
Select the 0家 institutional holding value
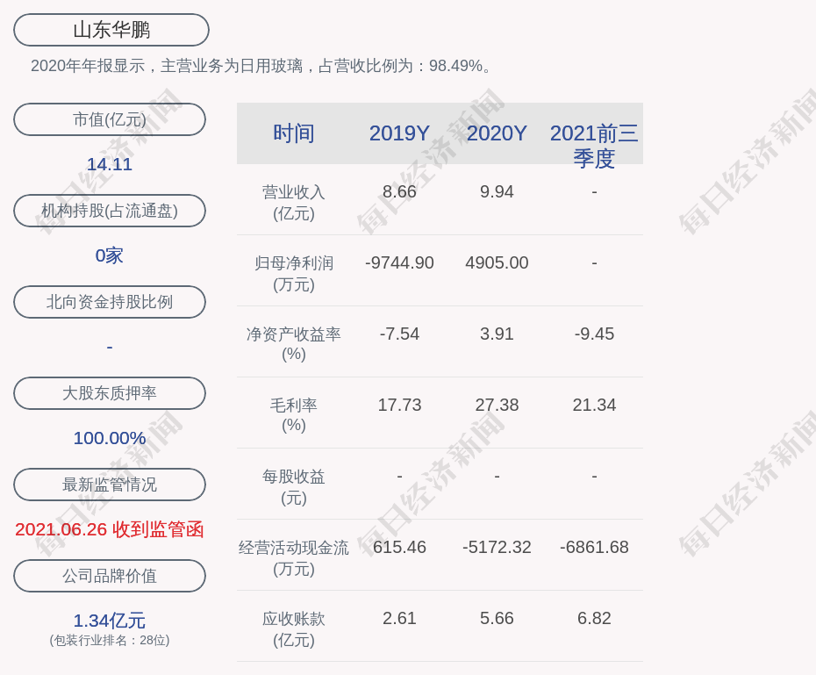click(x=110, y=255)
